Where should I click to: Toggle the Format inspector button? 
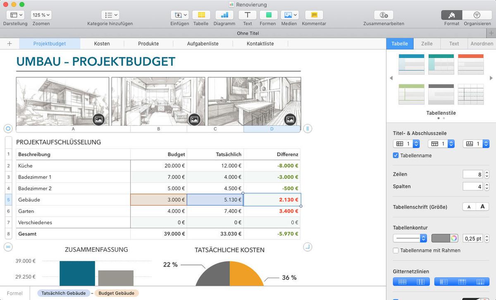[452, 15]
